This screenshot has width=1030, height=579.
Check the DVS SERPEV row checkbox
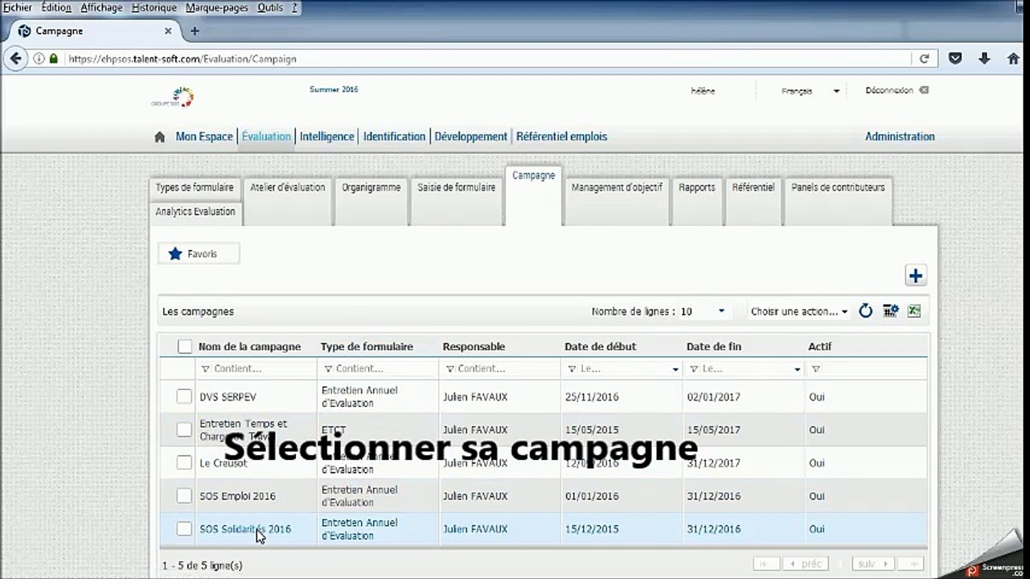[184, 396]
